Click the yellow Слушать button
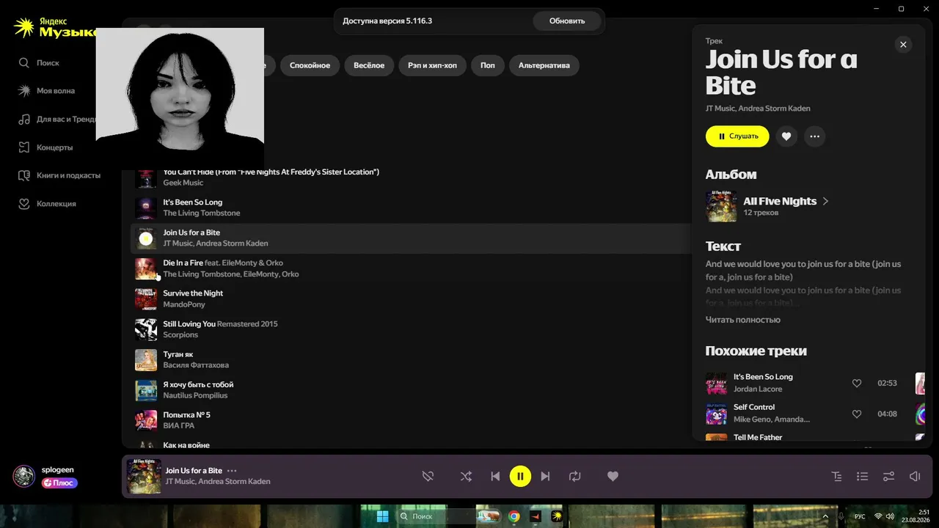This screenshot has height=528, width=939. click(x=737, y=136)
